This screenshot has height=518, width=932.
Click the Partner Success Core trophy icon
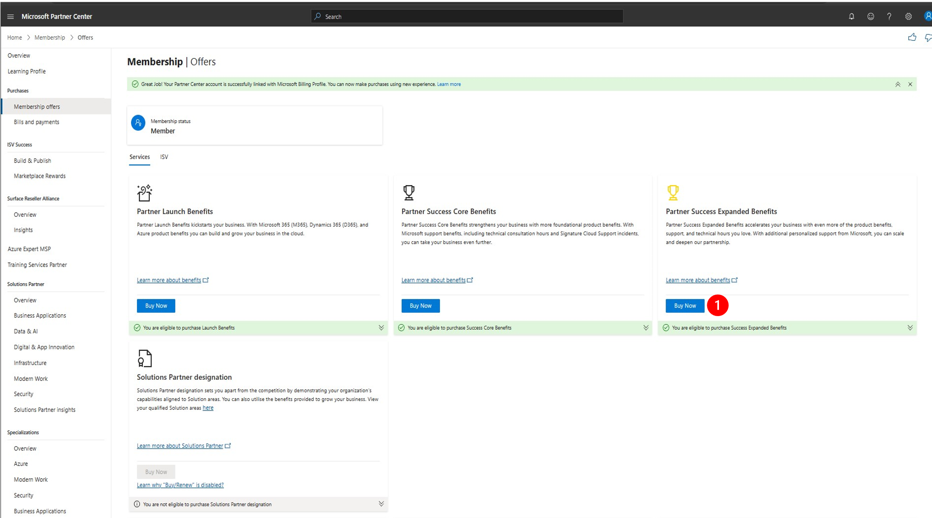coord(409,193)
